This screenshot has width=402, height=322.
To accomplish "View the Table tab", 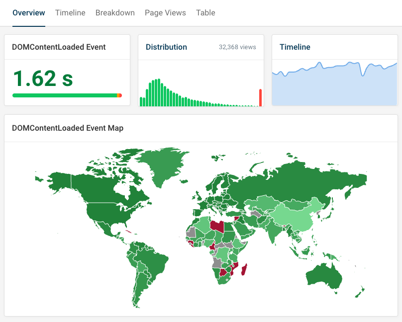I will click(205, 13).
